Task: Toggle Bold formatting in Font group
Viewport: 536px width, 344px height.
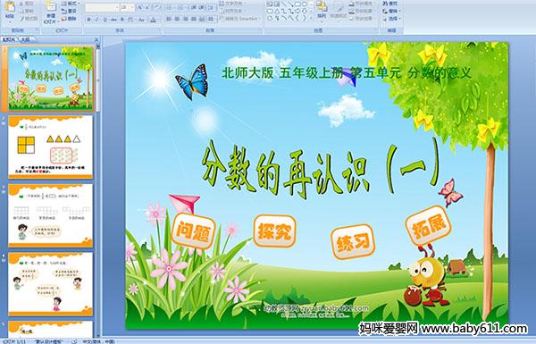Action: [88, 20]
